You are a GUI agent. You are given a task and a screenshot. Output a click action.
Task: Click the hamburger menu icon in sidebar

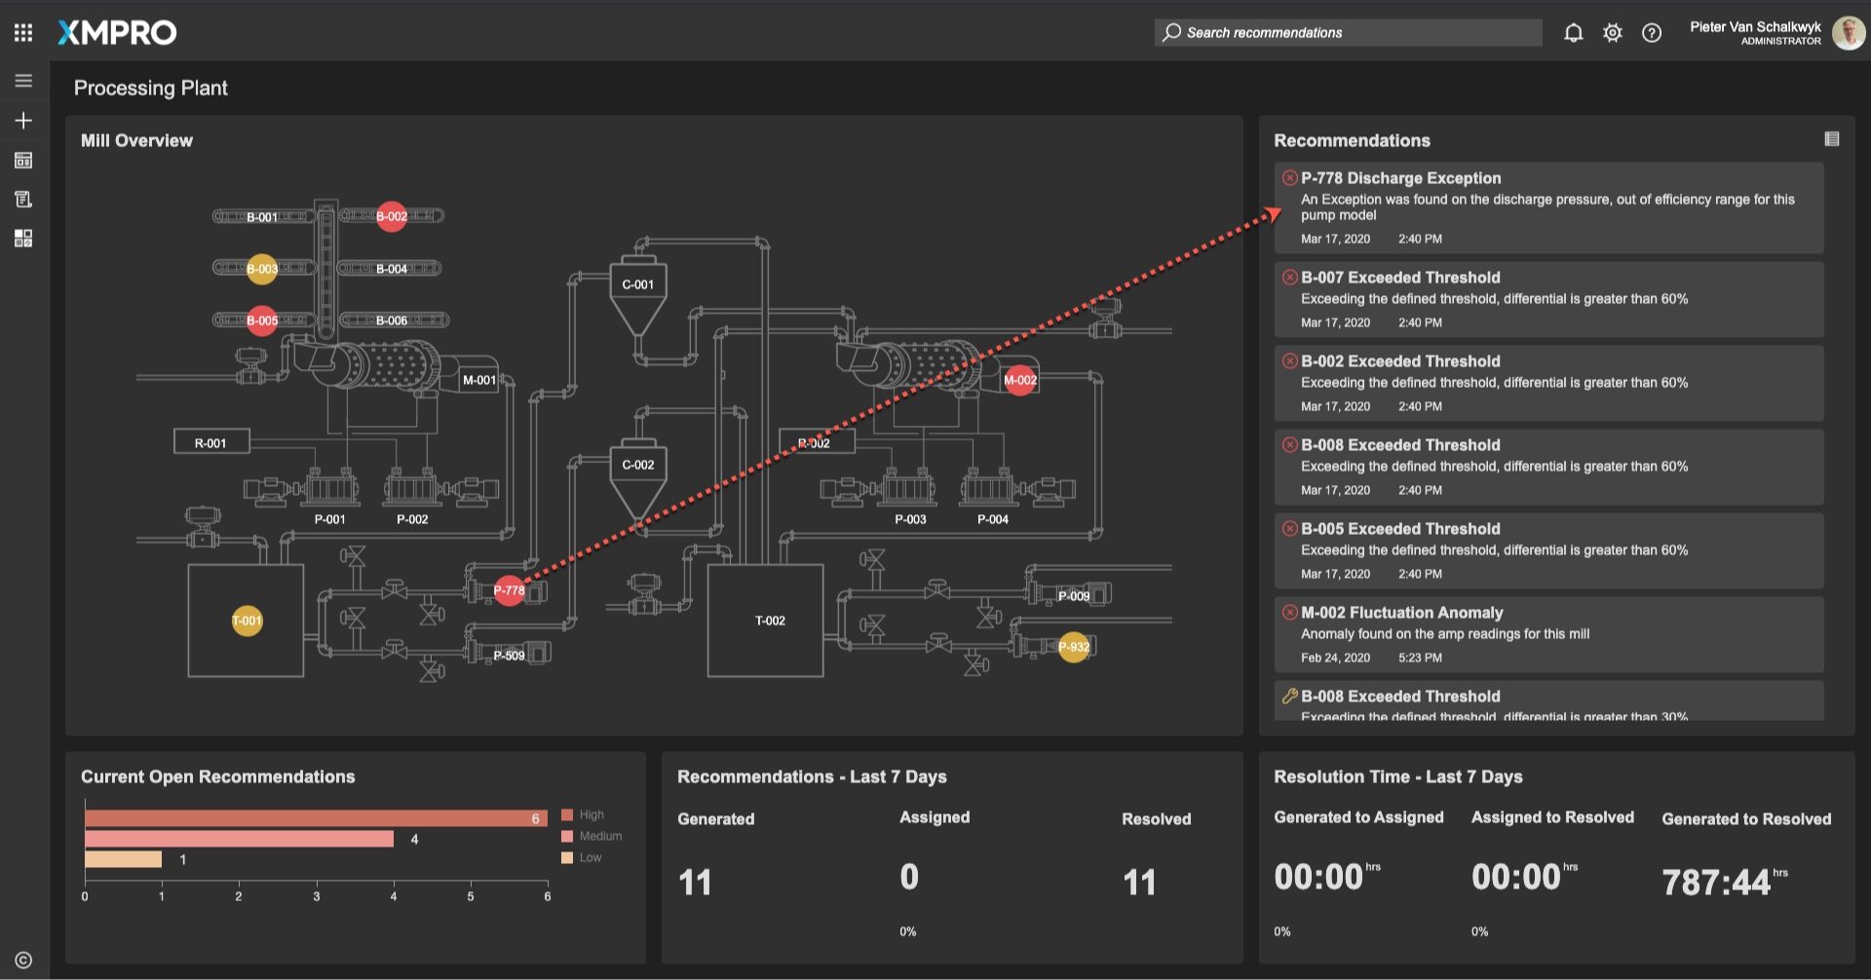[x=23, y=80]
